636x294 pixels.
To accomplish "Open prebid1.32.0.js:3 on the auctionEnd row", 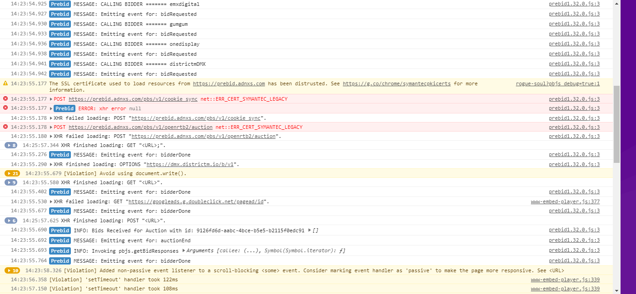I will pos(574,240).
